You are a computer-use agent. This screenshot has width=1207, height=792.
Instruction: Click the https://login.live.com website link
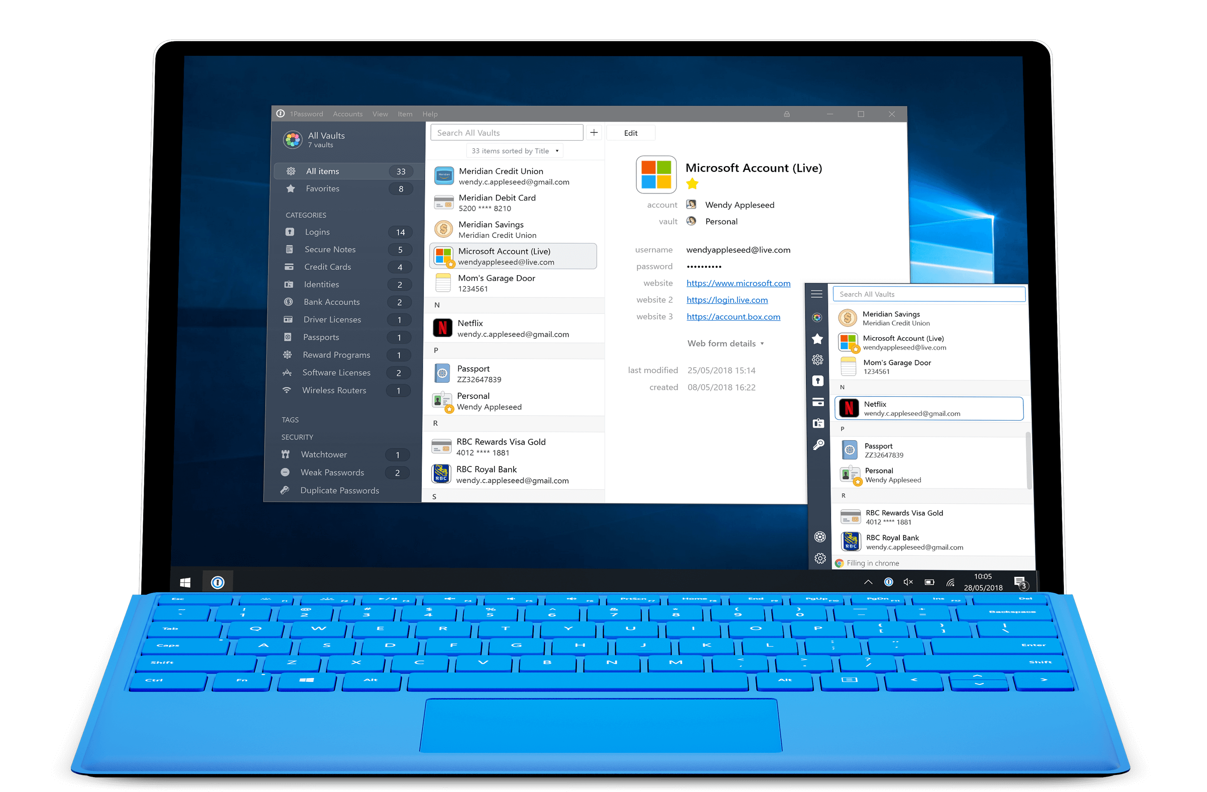click(x=727, y=301)
